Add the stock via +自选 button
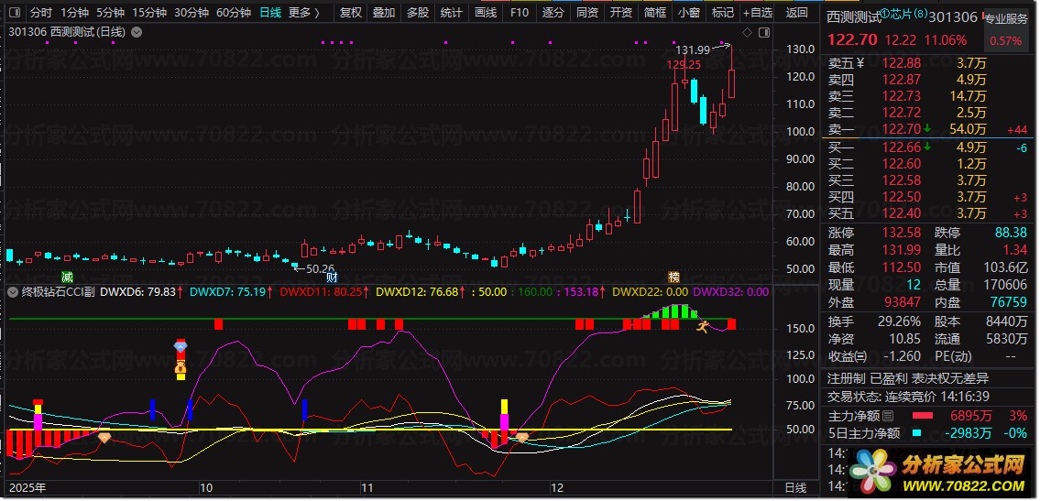Image resolution: width=1040 pixels, height=501 pixels. tap(757, 13)
